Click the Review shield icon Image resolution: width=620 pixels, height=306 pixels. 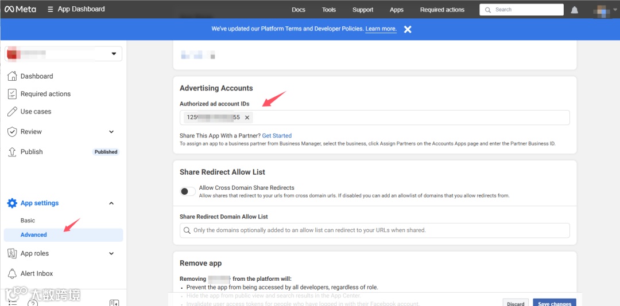[12, 132]
